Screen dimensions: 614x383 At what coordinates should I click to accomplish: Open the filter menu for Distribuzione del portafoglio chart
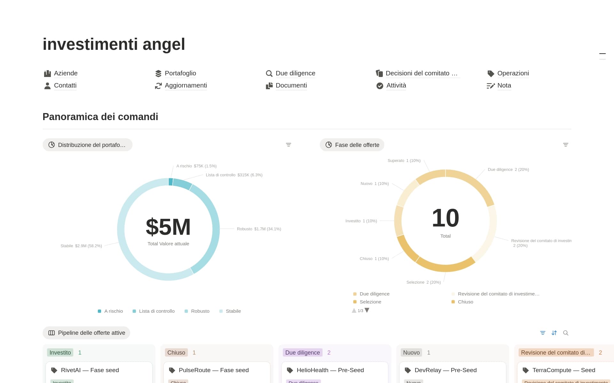pyautogui.click(x=288, y=145)
